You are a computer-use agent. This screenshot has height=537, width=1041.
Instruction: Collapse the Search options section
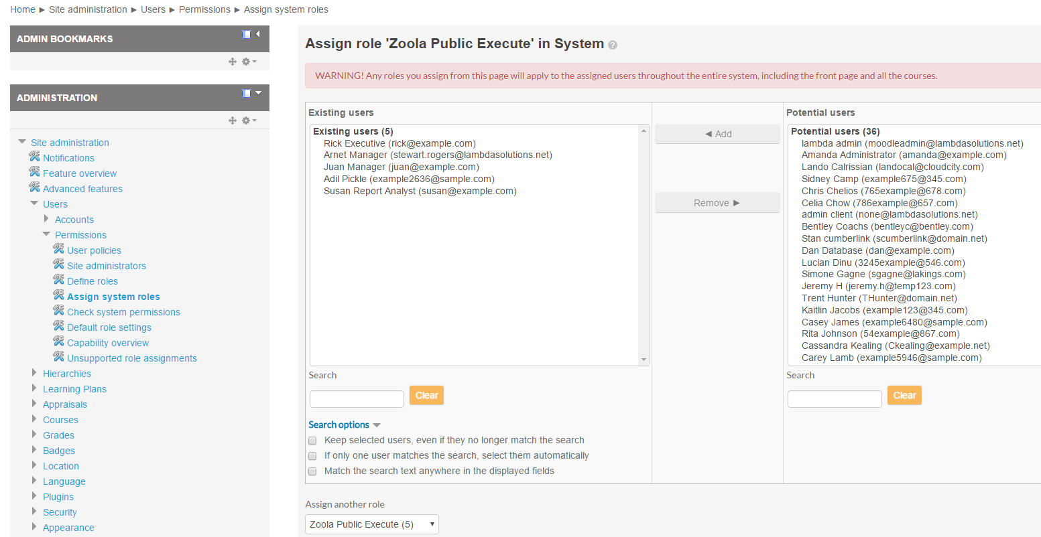point(344,425)
